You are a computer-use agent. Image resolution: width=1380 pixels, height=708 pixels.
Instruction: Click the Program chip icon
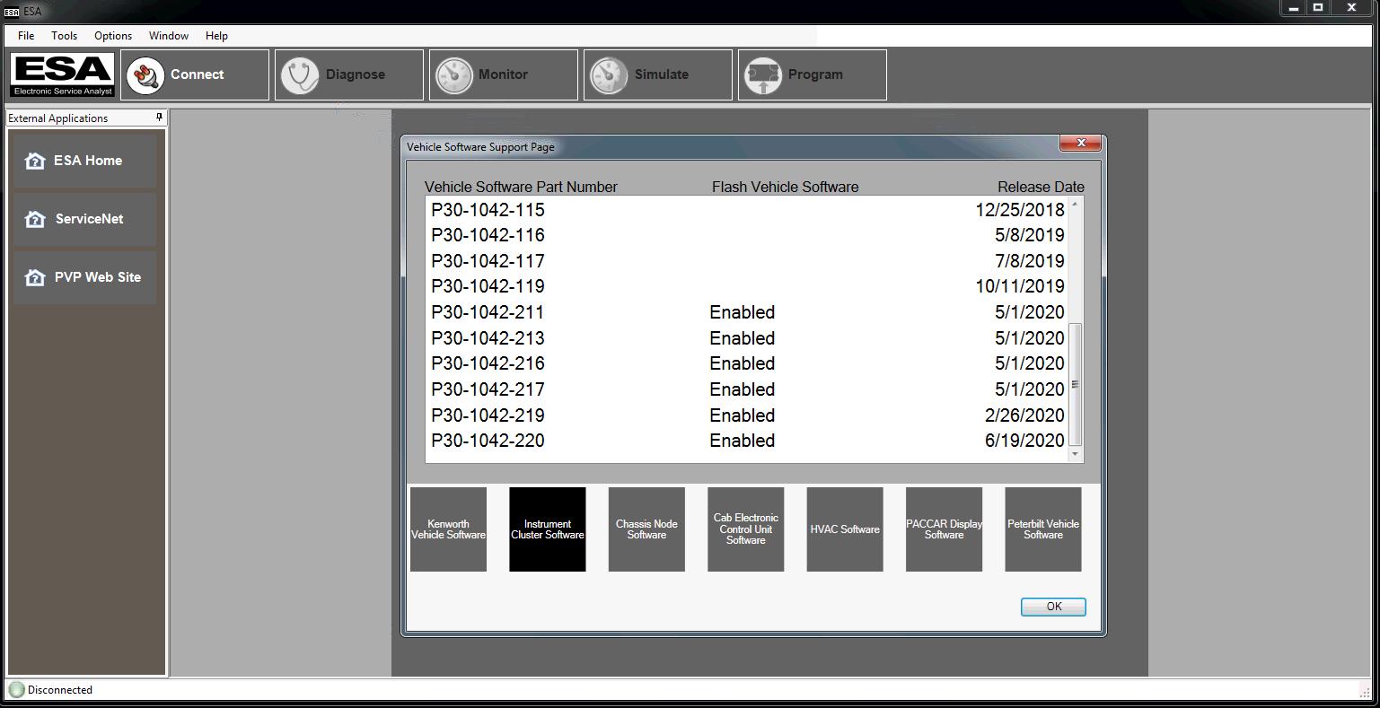[763, 75]
